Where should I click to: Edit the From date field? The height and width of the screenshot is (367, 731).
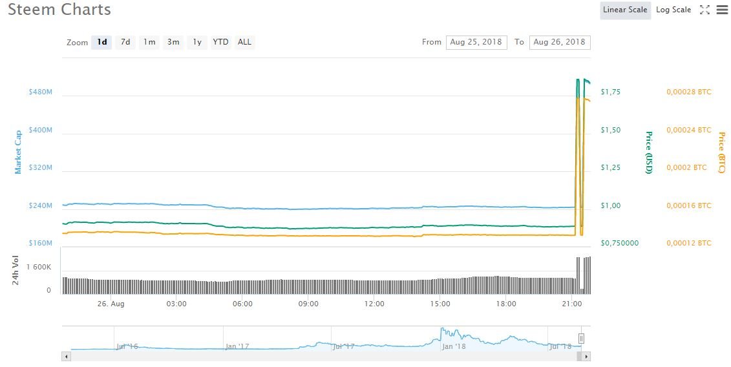(476, 42)
